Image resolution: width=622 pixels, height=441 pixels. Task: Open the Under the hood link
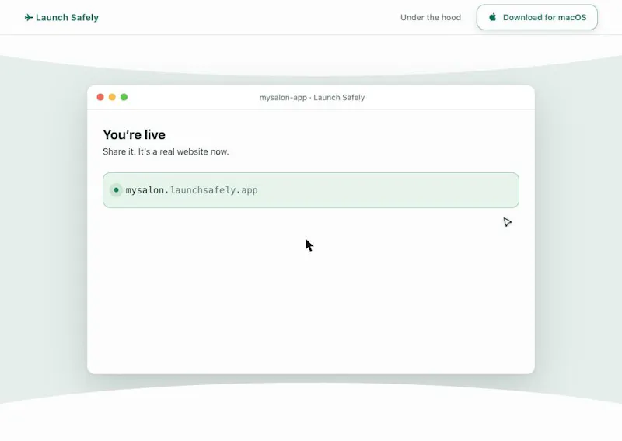[431, 17]
